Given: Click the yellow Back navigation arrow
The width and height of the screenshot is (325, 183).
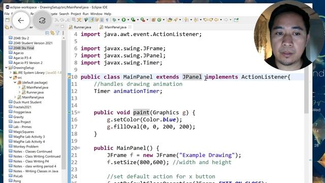Looking at the screenshot, I should pyautogui.click(x=216, y=20).
